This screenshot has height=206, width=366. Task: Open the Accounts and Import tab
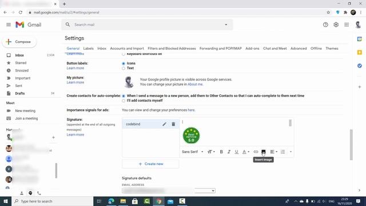pyautogui.click(x=127, y=48)
